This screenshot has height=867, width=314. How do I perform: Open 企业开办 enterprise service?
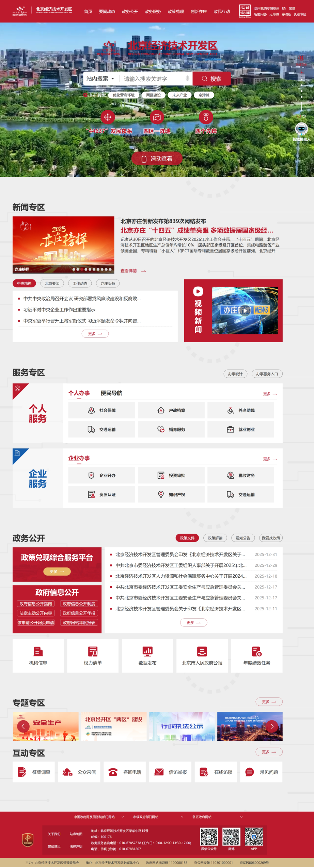[101, 475]
